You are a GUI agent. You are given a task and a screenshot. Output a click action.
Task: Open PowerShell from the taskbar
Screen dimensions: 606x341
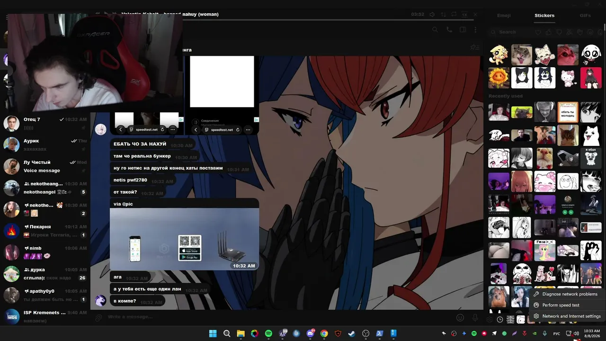coord(379,333)
